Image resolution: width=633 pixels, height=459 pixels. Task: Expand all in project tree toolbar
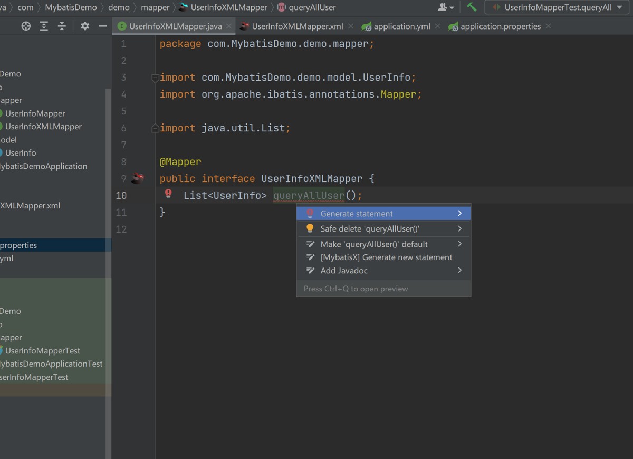(44, 26)
